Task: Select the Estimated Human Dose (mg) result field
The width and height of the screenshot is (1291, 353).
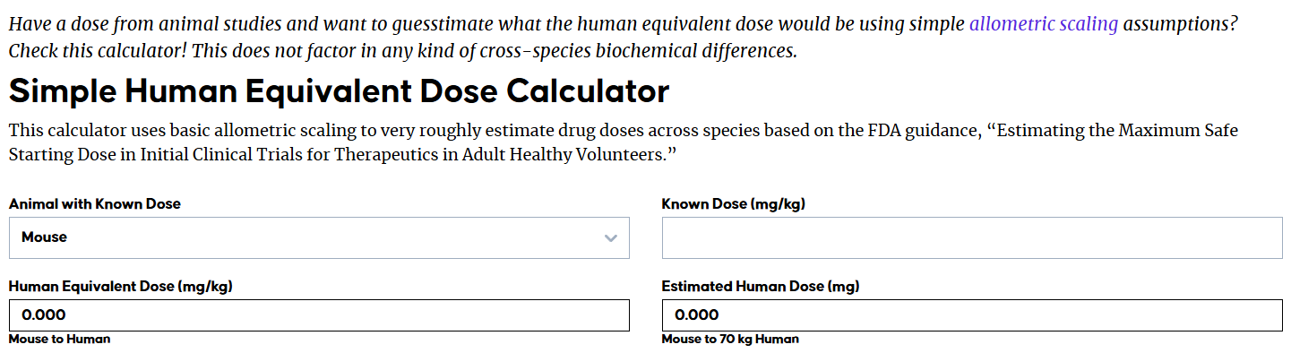Action: click(972, 315)
